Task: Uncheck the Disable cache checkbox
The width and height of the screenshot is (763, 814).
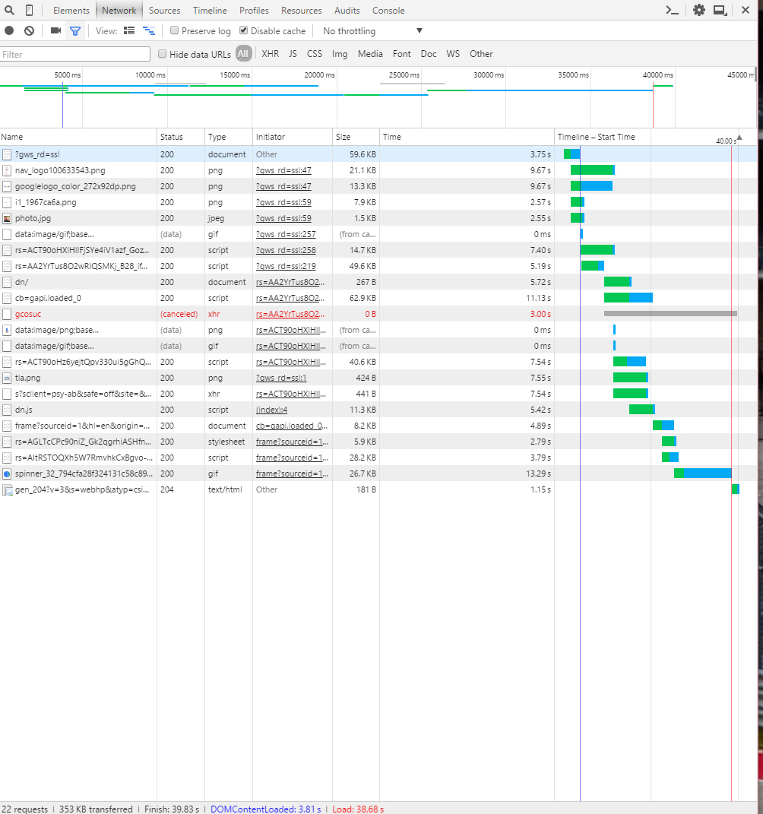Action: pos(243,30)
